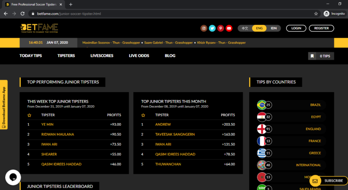This screenshot has width=348, height=190.
Task: Open IWAN ARI in This Week list
Action: (x=49, y=144)
